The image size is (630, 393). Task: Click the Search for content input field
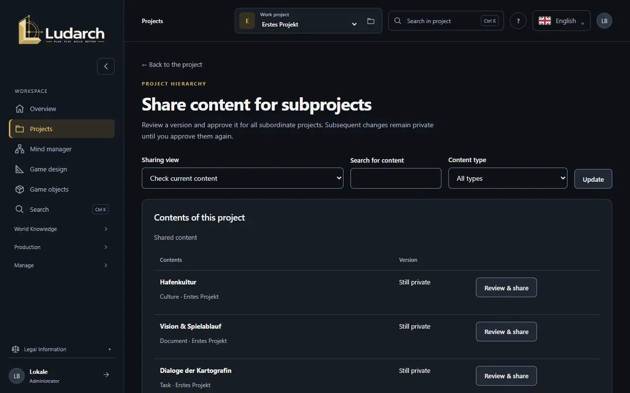[396, 178]
